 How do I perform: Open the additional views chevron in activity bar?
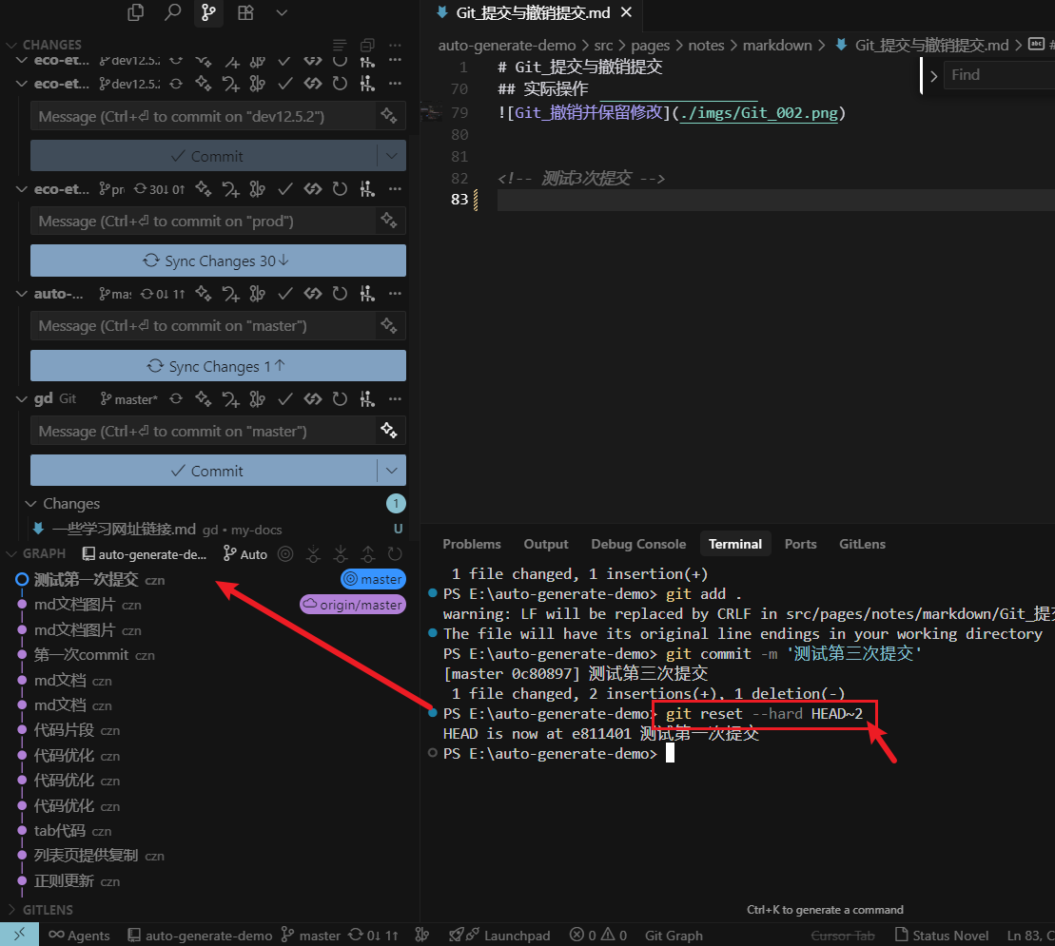point(282,12)
